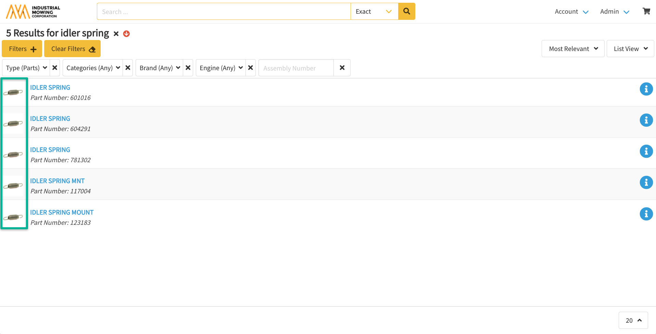The image size is (656, 334).
Task: Open the shopping cart
Action: click(646, 11)
